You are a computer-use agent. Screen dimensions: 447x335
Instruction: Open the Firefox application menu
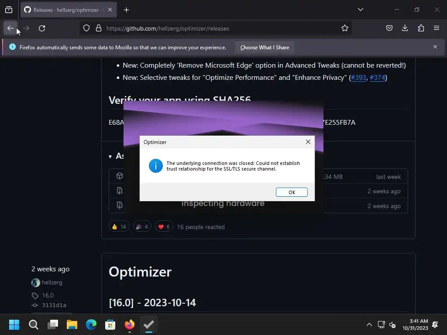click(437, 28)
